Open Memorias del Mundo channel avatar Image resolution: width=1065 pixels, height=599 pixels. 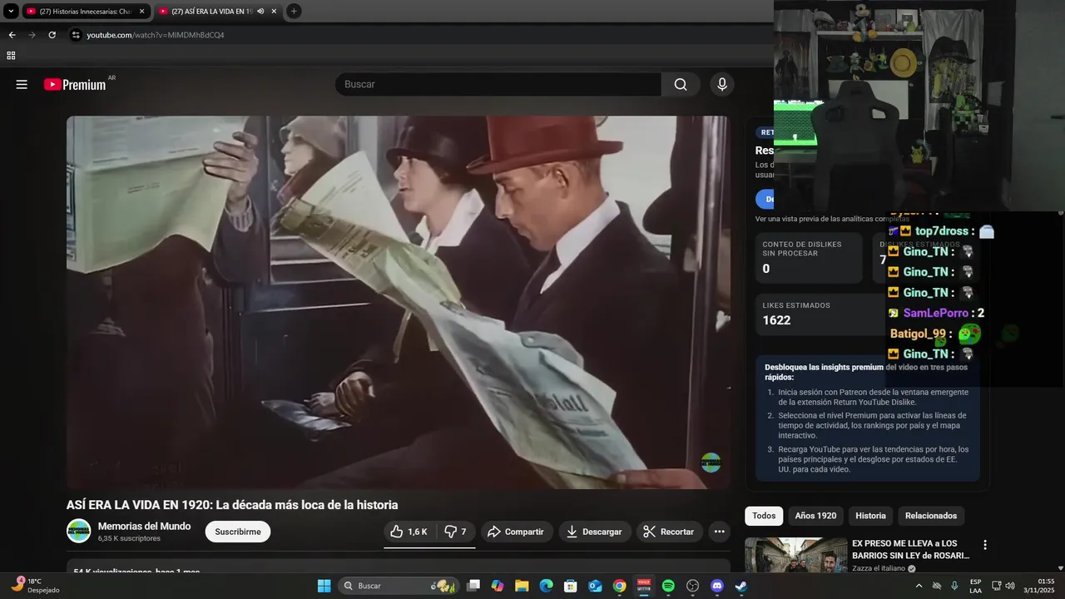(79, 531)
